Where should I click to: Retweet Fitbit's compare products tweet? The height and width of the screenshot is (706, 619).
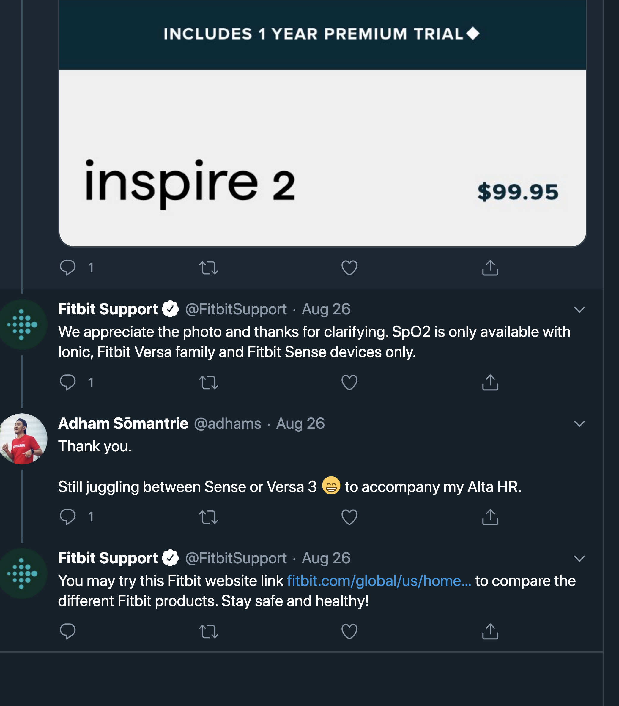[x=209, y=631]
